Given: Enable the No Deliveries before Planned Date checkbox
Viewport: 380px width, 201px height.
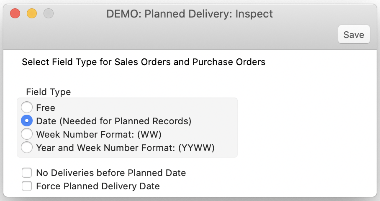Looking at the screenshot, I should (x=27, y=173).
